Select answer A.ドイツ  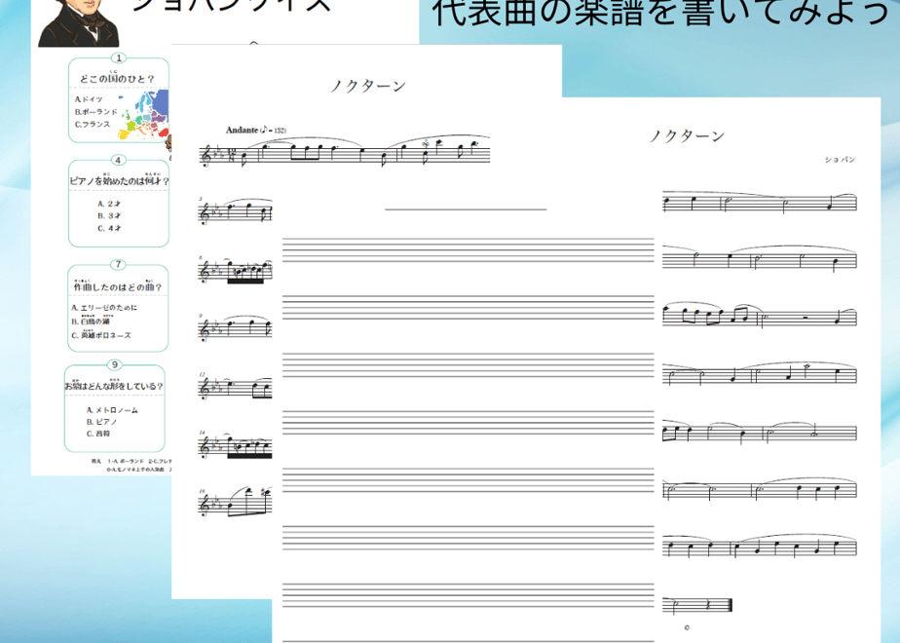(x=89, y=99)
